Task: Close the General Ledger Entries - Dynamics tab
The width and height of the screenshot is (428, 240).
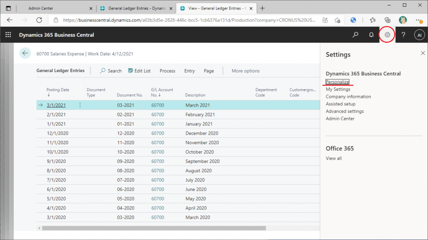Action: click(171, 8)
